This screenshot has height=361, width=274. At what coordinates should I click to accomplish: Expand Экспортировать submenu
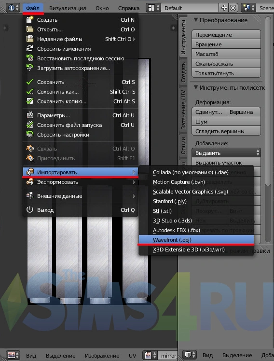[81, 182]
